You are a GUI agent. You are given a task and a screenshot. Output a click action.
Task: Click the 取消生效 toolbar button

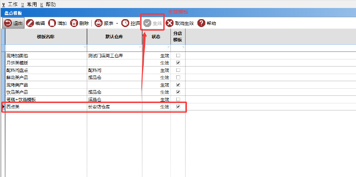(180, 23)
